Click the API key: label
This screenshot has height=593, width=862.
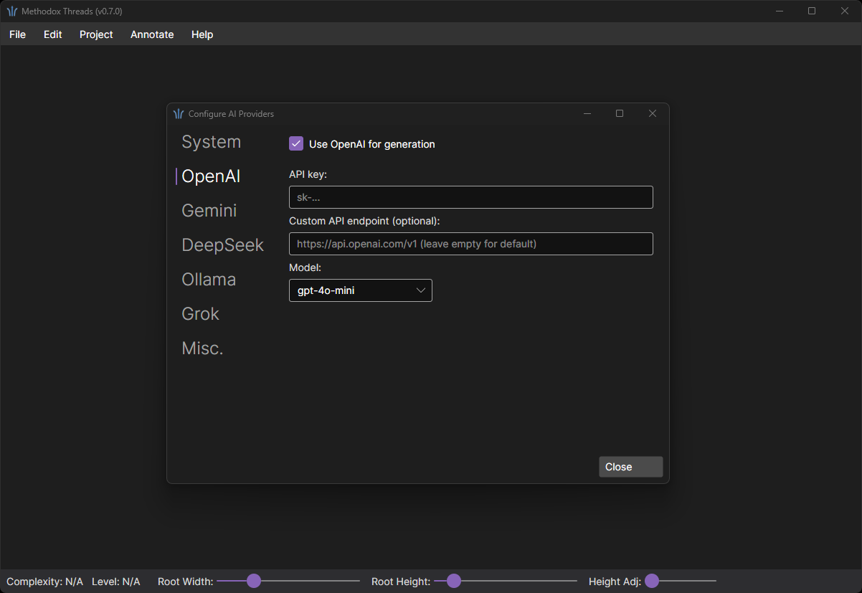point(308,174)
